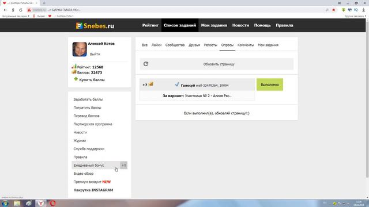The height and width of the screenshot is (207, 369).
Task: Open Мои задания in top navigation
Action: coord(214,25)
